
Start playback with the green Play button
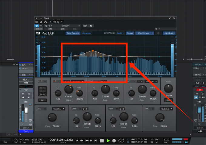(x=108, y=141)
